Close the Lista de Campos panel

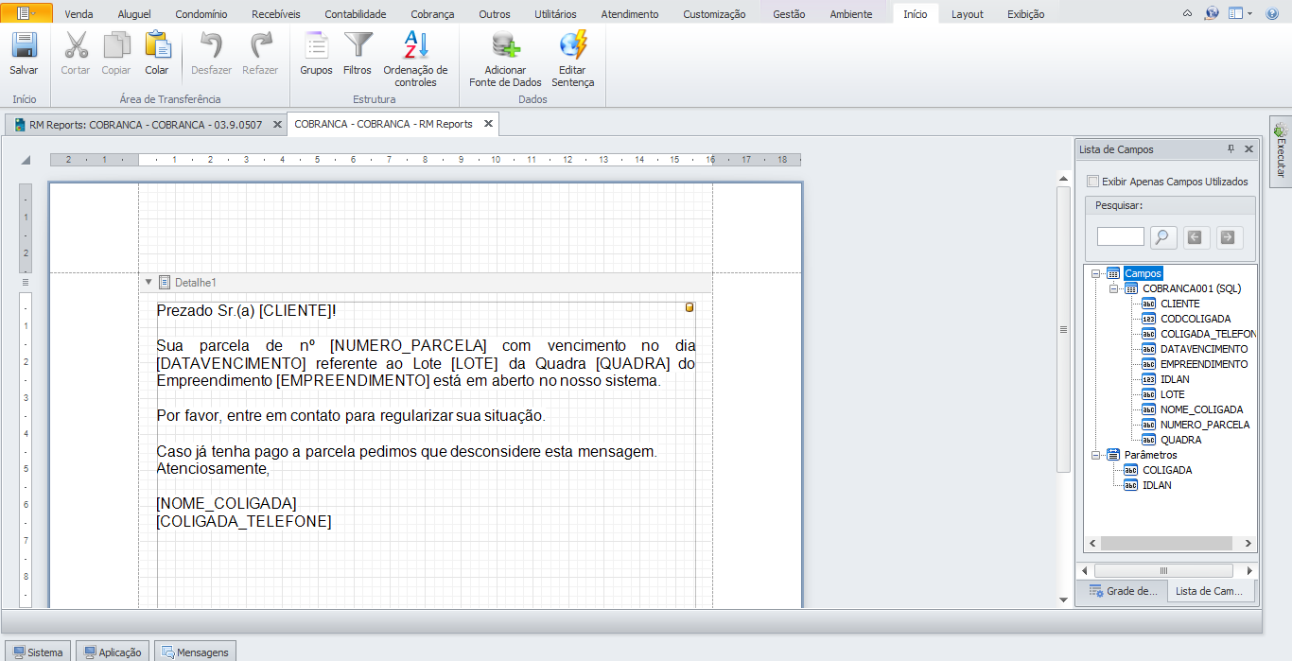click(1248, 149)
